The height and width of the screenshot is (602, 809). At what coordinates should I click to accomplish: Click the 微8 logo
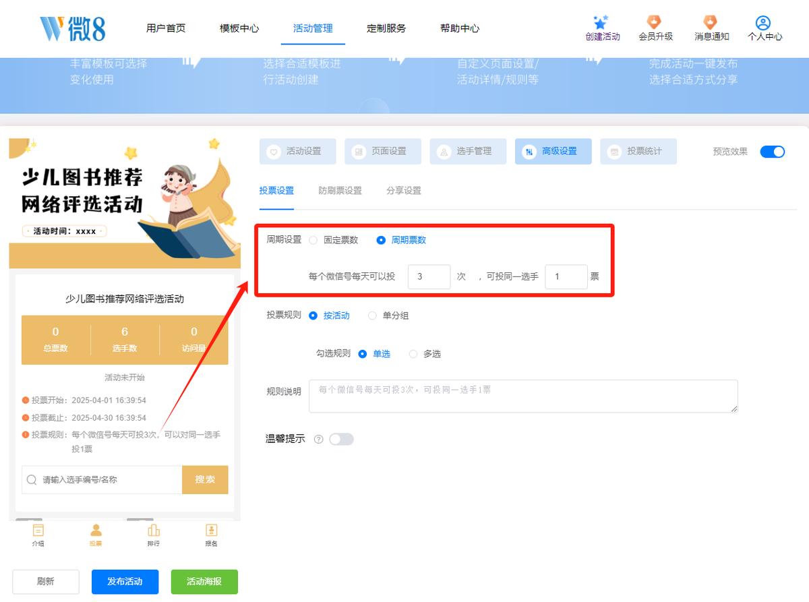pyautogui.click(x=72, y=28)
